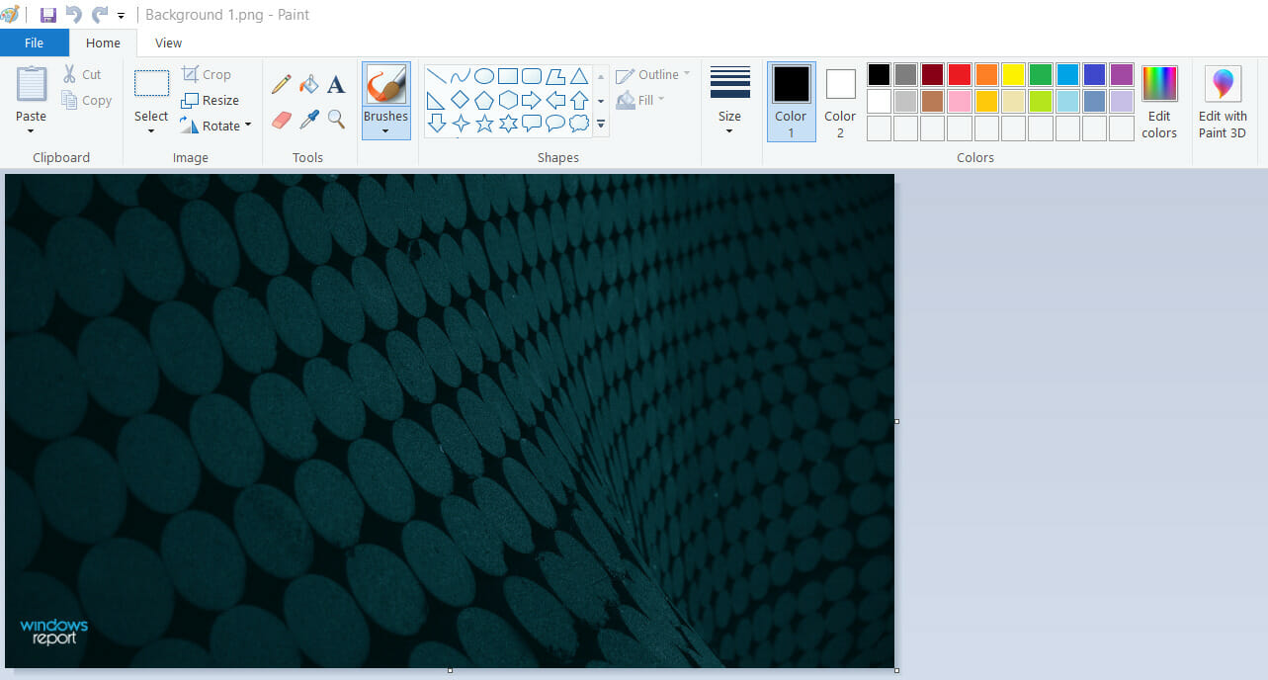Select the Magnifier tool
Viewport: 1268px width, 680px height.
[336, 120]
